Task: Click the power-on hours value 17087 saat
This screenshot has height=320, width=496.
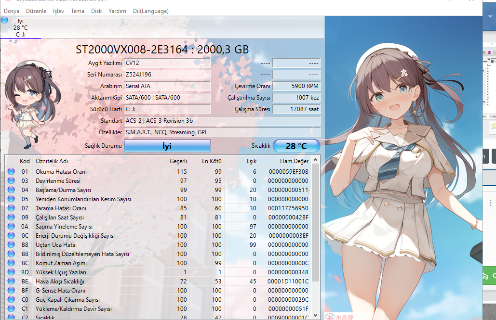Action: (296, 109)
